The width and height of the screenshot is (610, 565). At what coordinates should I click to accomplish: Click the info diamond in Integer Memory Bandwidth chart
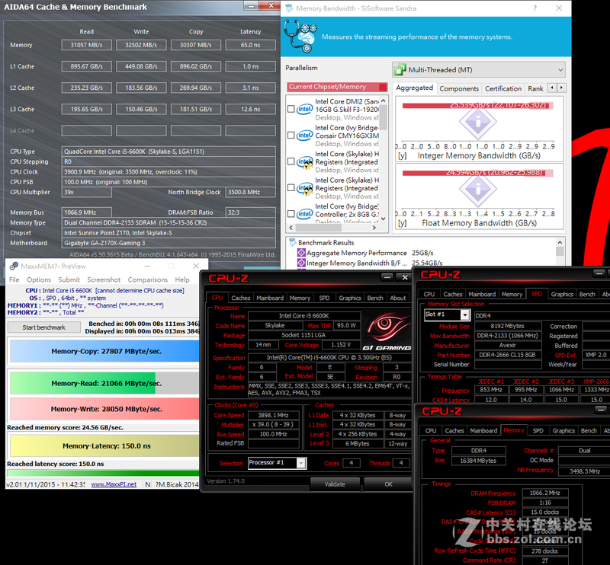click(479, 124)
